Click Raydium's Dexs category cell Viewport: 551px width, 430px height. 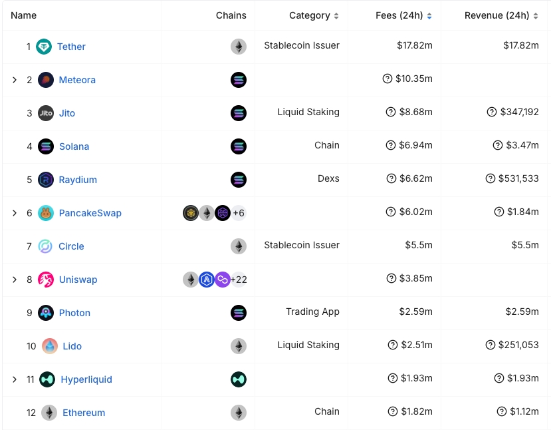[x=328, y=178]
